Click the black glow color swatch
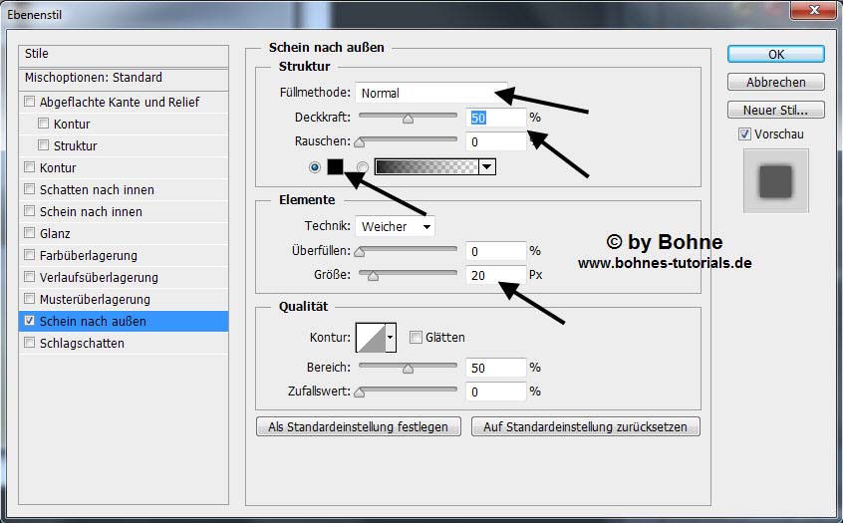The image size is (843, 523). (335, 167)
